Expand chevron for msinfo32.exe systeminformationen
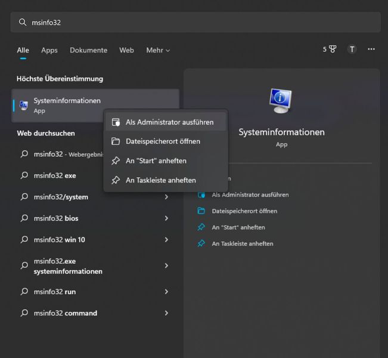Image resolution: width=388 pixels, height=358 pixels. point(166,266)
